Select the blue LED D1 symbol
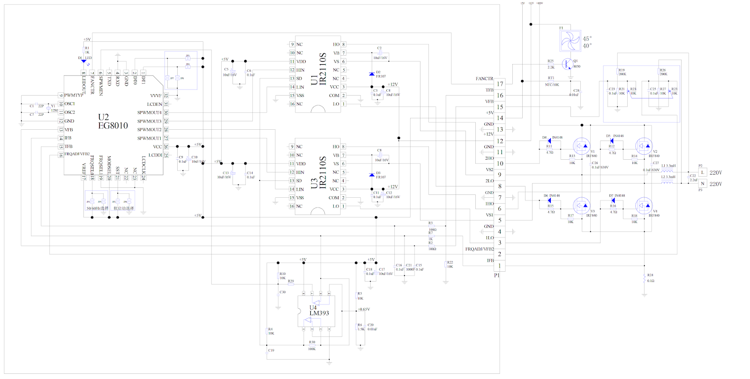The height and width of the screenshot is (379, 750). tap(83, 61)
